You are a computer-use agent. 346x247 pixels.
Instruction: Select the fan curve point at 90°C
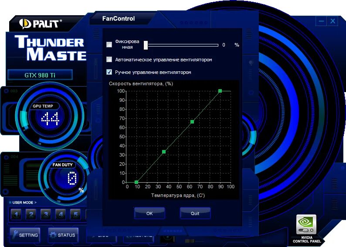(220, 91)
